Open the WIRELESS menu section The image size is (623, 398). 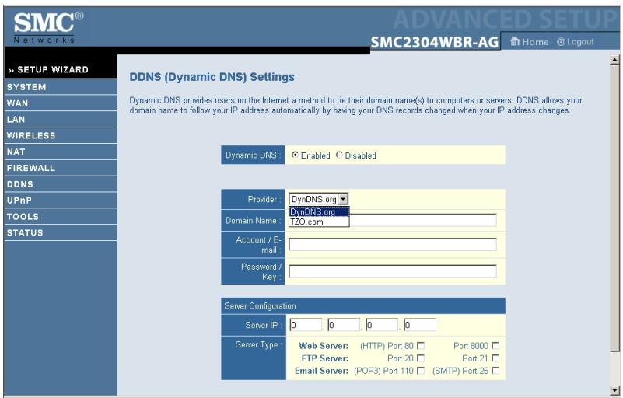pyautogui.click(x=61, y=136)
